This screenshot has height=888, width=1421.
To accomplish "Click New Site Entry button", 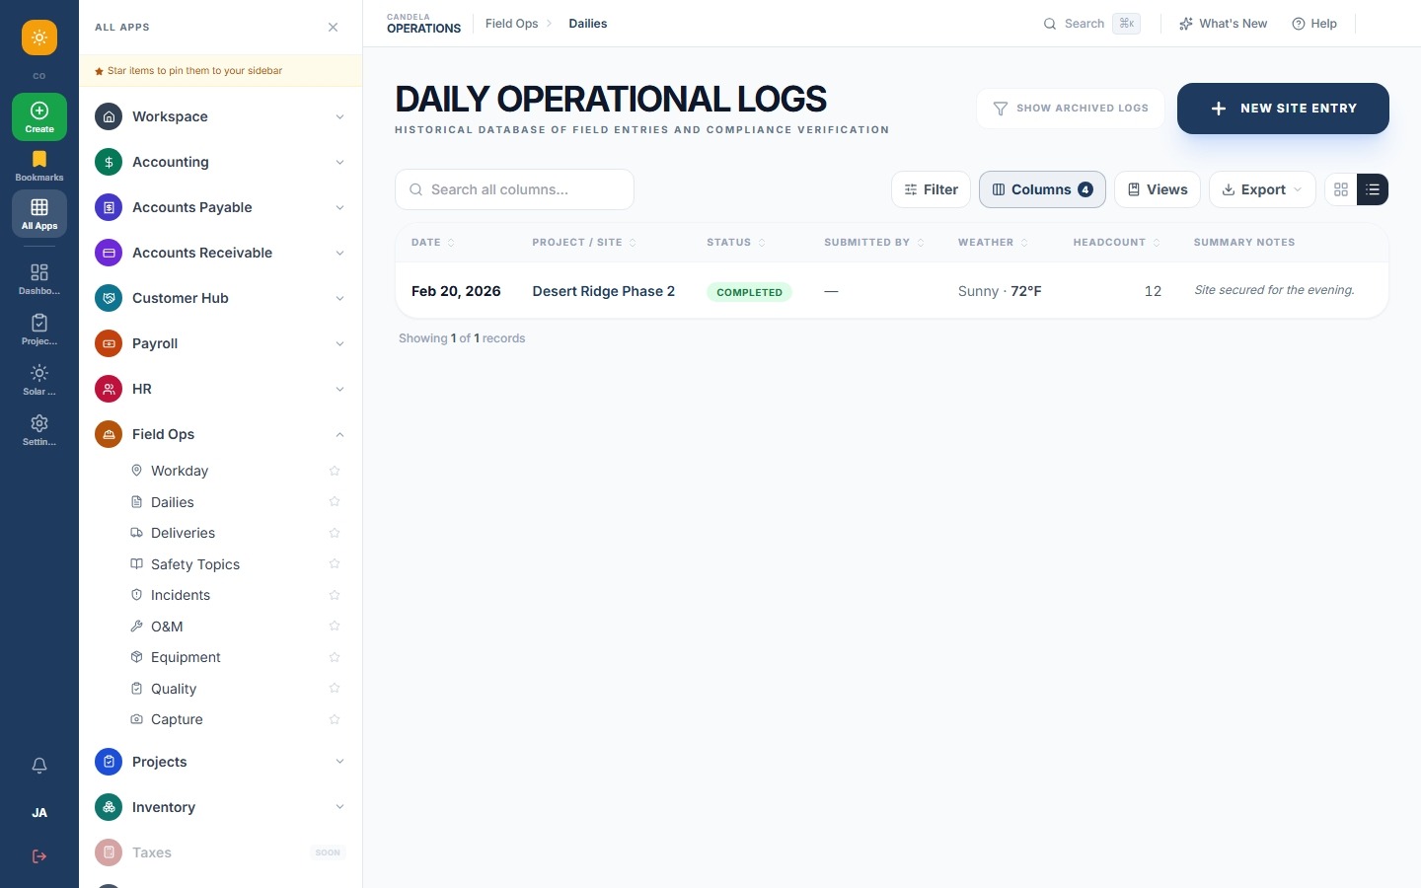I will tap(1283, 109).
